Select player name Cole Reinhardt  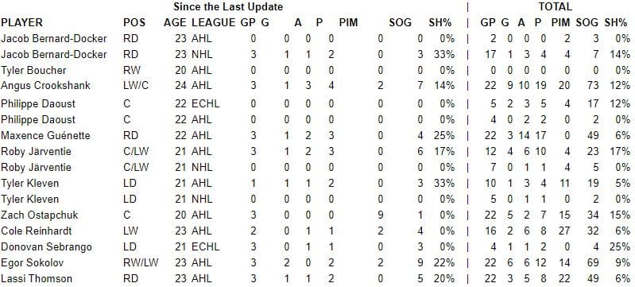tap(36, 231)
